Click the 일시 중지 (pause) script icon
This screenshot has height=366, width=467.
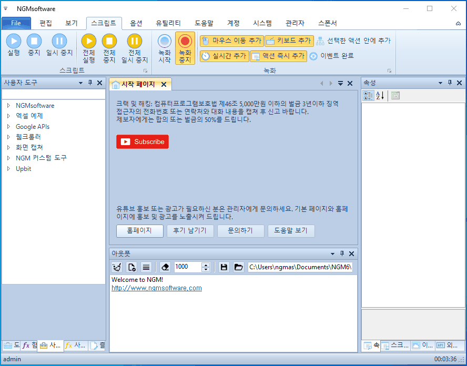(x=59, y=41)
